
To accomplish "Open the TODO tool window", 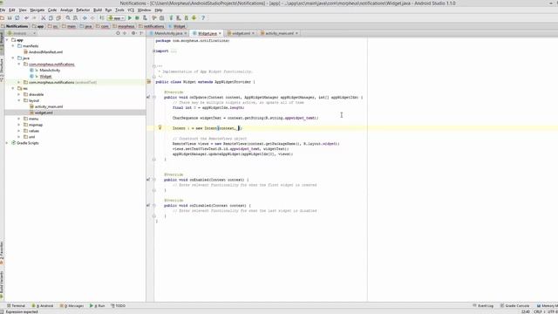I will pyautogui.click(x=119, y=305).
